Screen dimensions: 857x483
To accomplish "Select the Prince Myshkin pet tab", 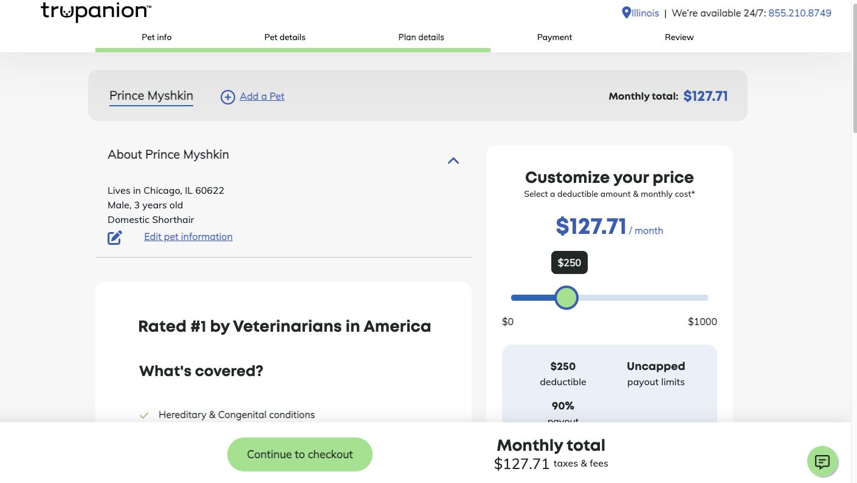I will coord(151,95).
